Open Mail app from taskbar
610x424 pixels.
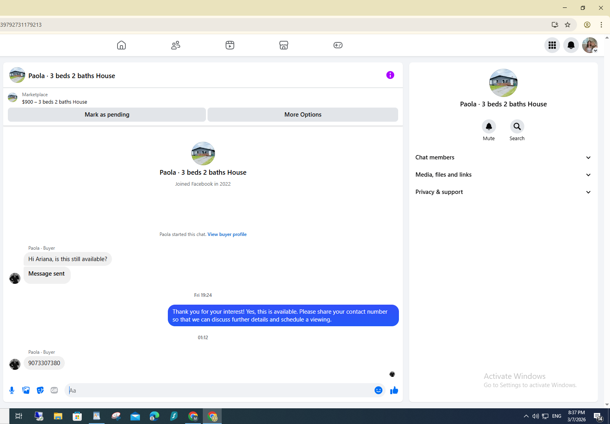point(135,416)
